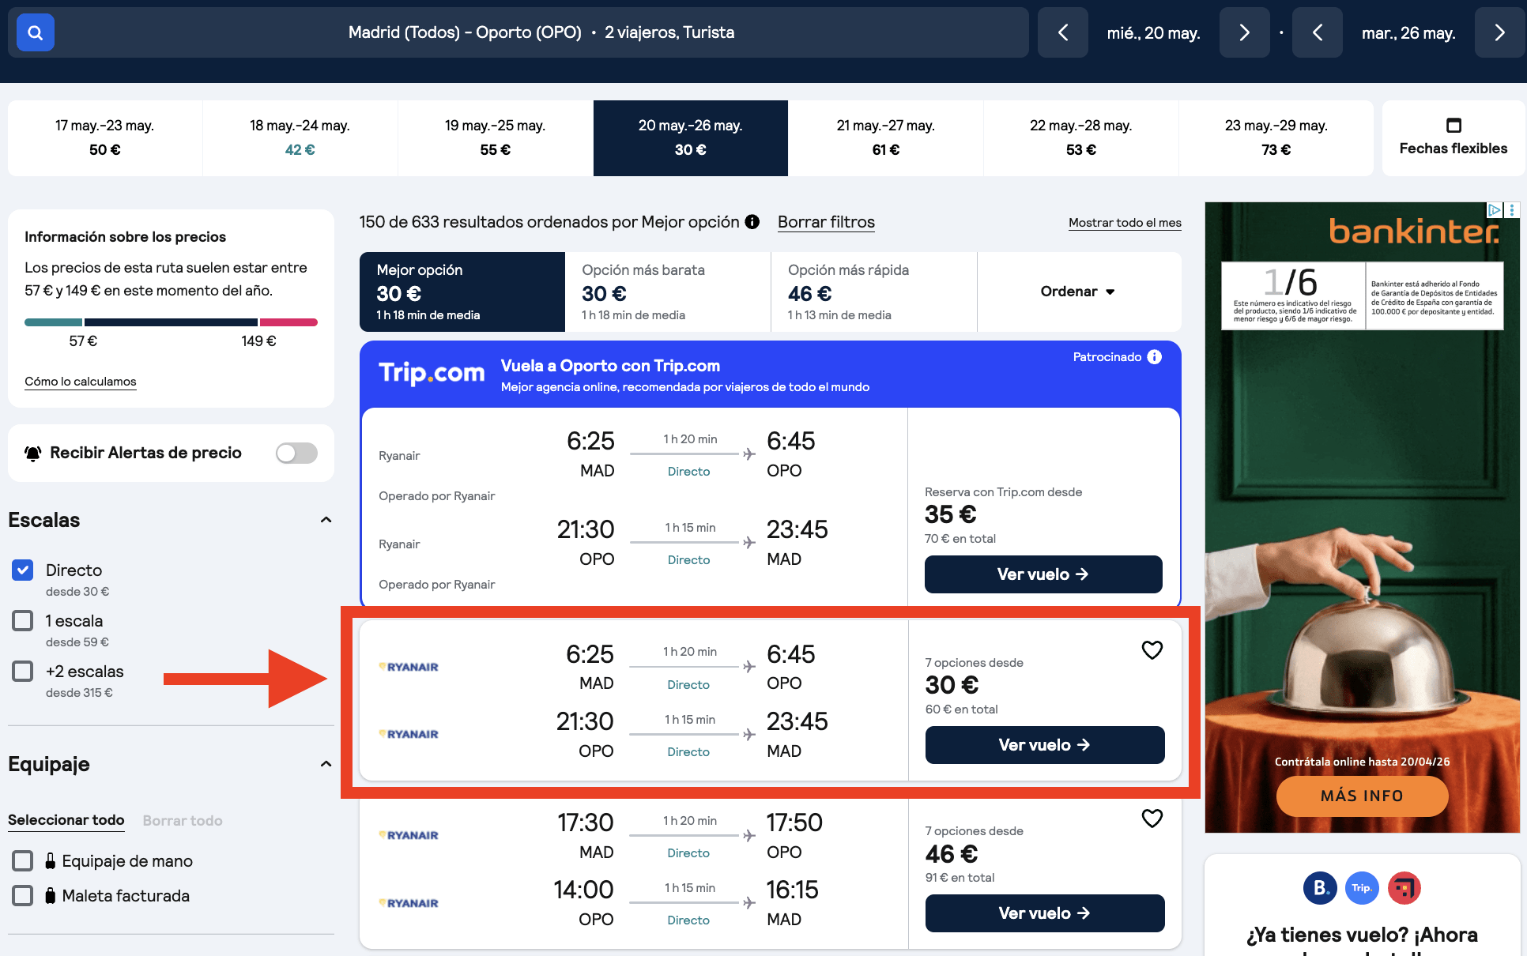1527x956 pixels.
Task: Click '60 € en total' text
Action: pos(962,709)
